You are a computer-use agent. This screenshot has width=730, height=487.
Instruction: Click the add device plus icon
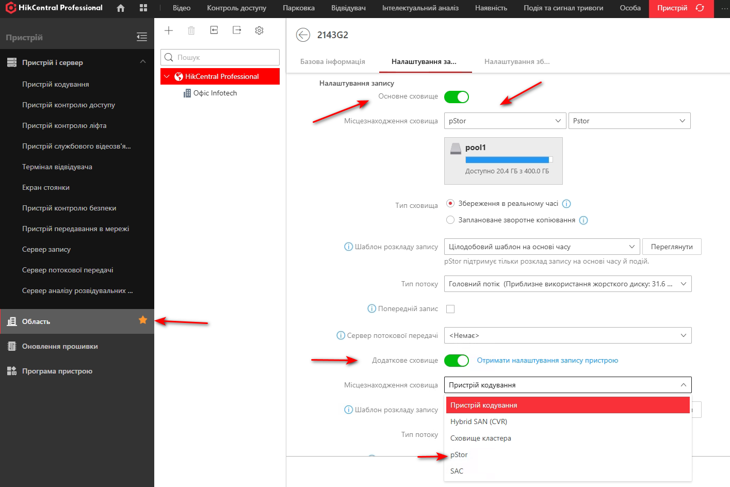[x=169, y=30]
